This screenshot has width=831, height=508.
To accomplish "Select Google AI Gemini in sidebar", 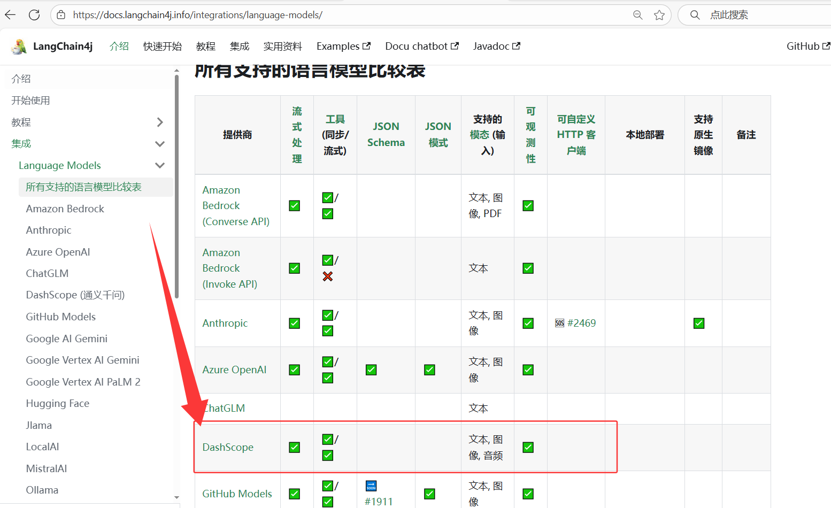I will [67, 338].
